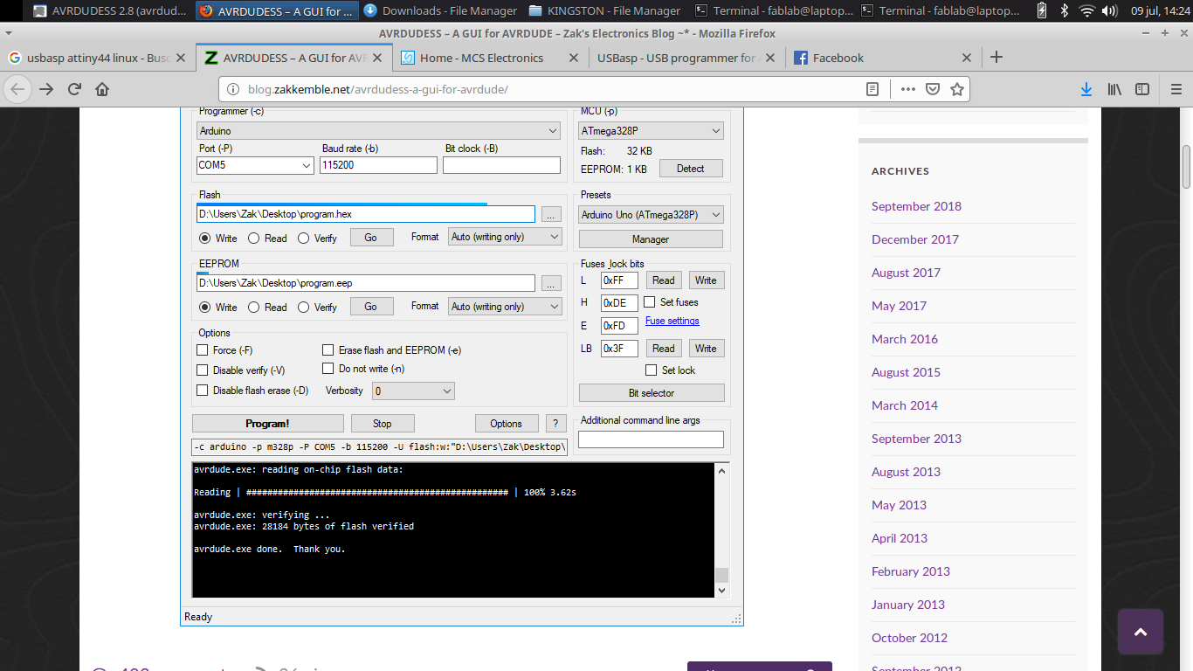Expand the Verbosity dropdown

(x=414, y=391)
